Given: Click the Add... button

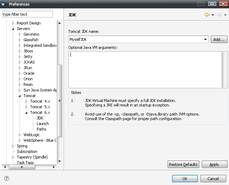Looking at the screenshot, I should [219, 39].
